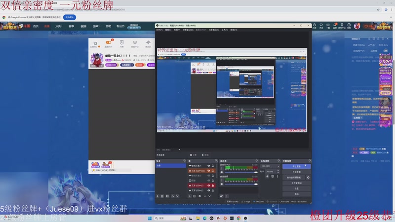
Task: Open 消息 messages icon on Douyu header
Action: pyautogui.click(x=335, y=26)
